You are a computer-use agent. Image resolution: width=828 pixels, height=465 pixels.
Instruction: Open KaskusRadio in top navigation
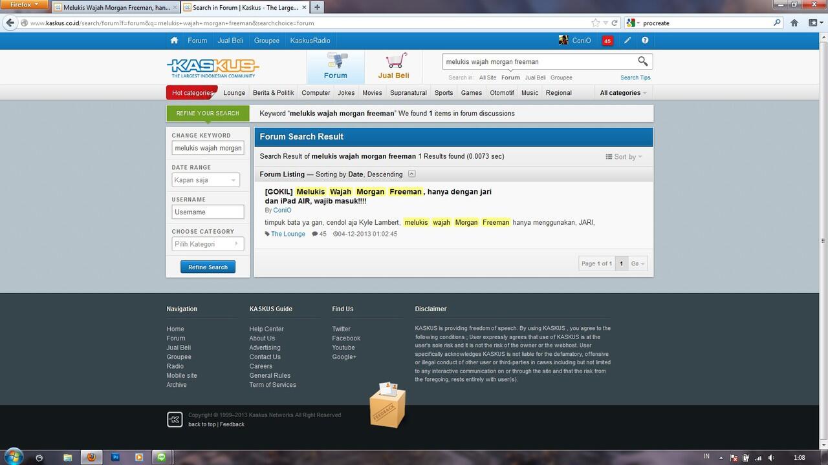[x=310, y=40]
